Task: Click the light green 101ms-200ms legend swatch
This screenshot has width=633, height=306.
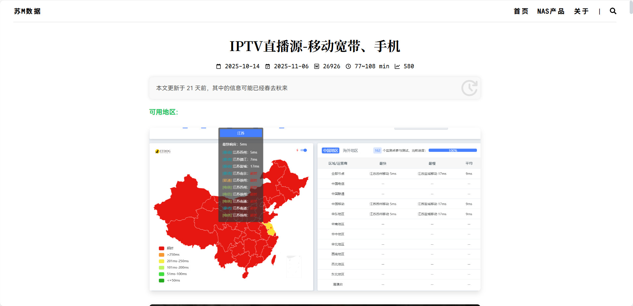Action: pyautogui.click(x=161, y=268)
